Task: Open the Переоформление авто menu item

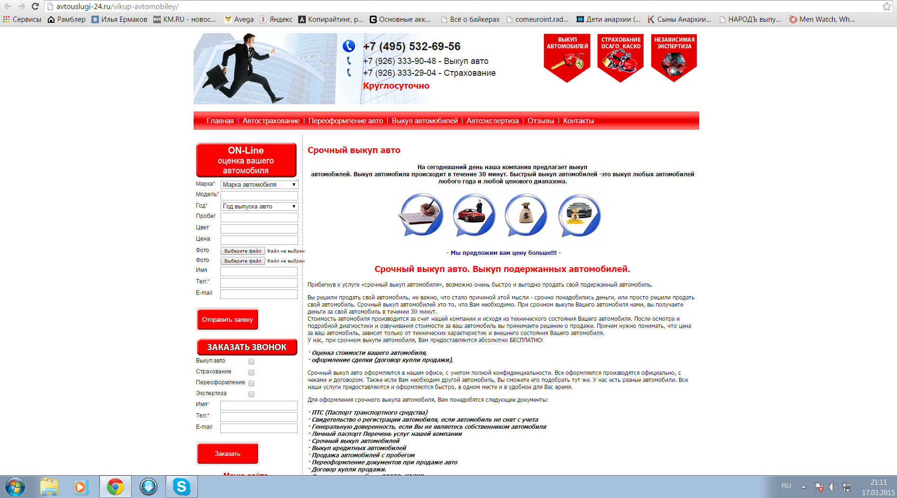Action: coord(346,121)
